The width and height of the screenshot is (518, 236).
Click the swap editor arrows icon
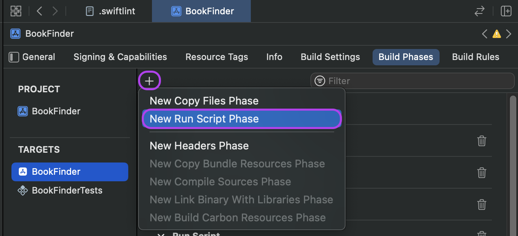click(479, 11)
